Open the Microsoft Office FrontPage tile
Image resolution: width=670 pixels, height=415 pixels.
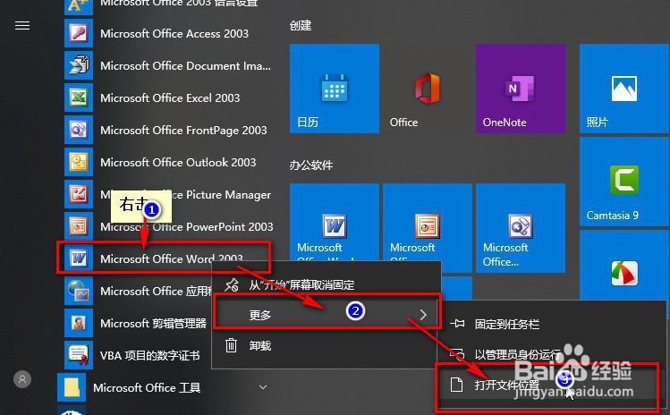(521, 228)
